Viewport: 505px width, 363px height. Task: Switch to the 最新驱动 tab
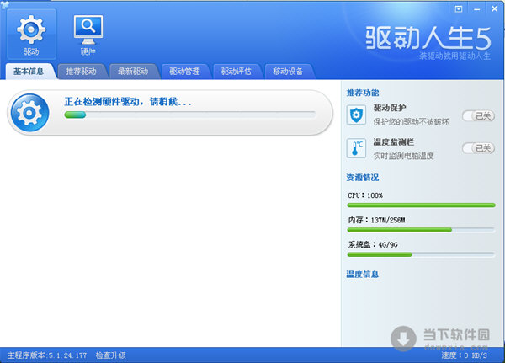(x=133, y=72)
